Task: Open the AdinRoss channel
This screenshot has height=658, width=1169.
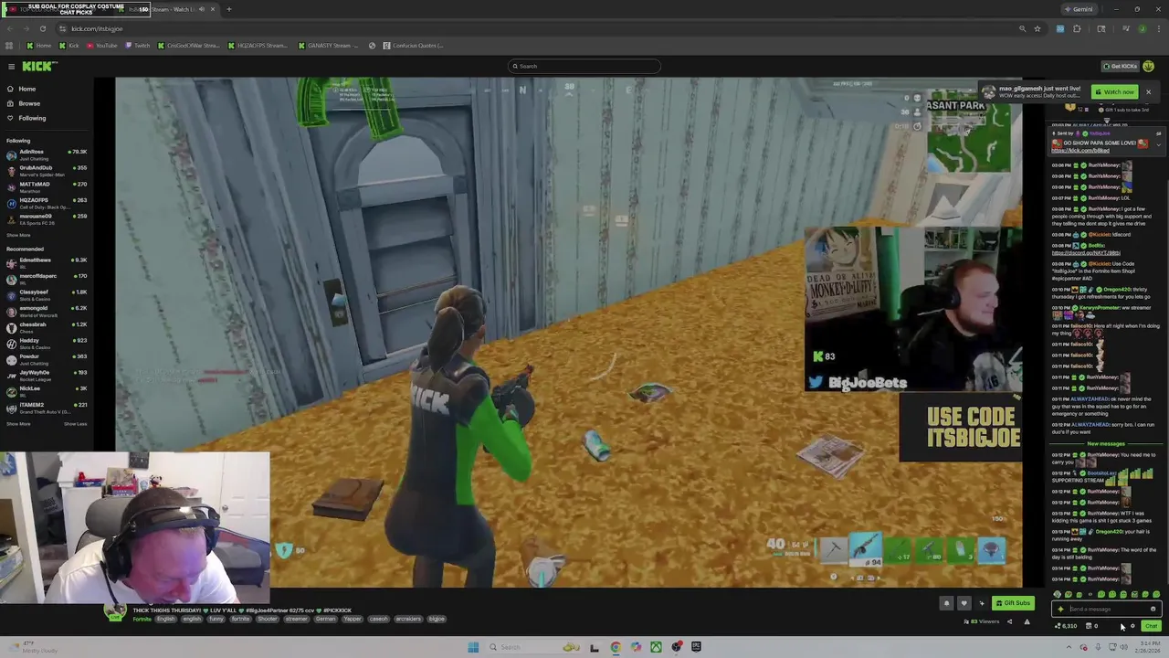Action: point(47,154)
